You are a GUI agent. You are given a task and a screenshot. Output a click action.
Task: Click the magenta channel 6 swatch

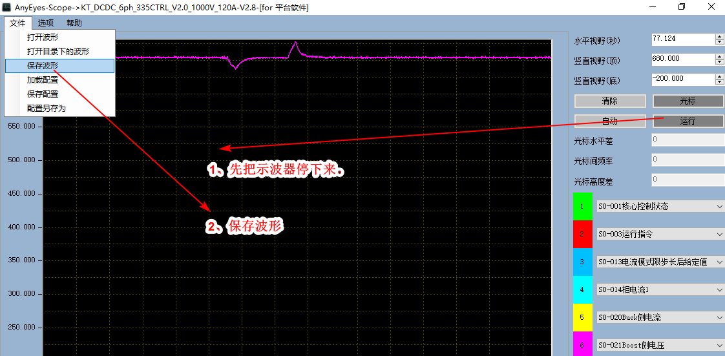(583, 344)
